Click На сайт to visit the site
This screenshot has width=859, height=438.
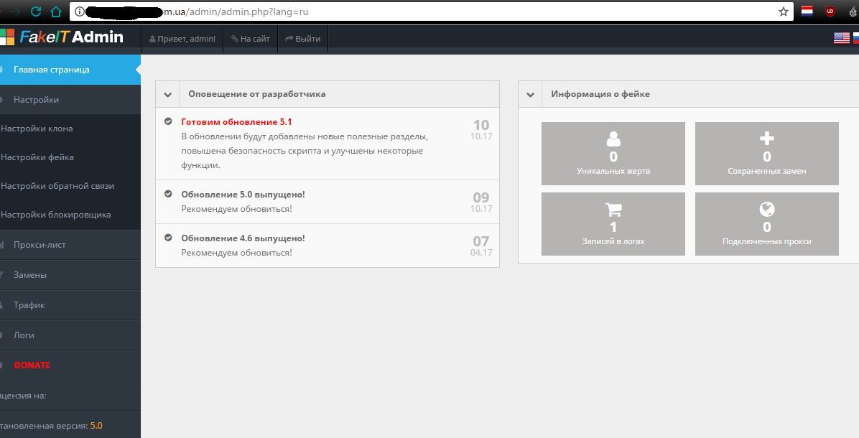coord(251,39)
